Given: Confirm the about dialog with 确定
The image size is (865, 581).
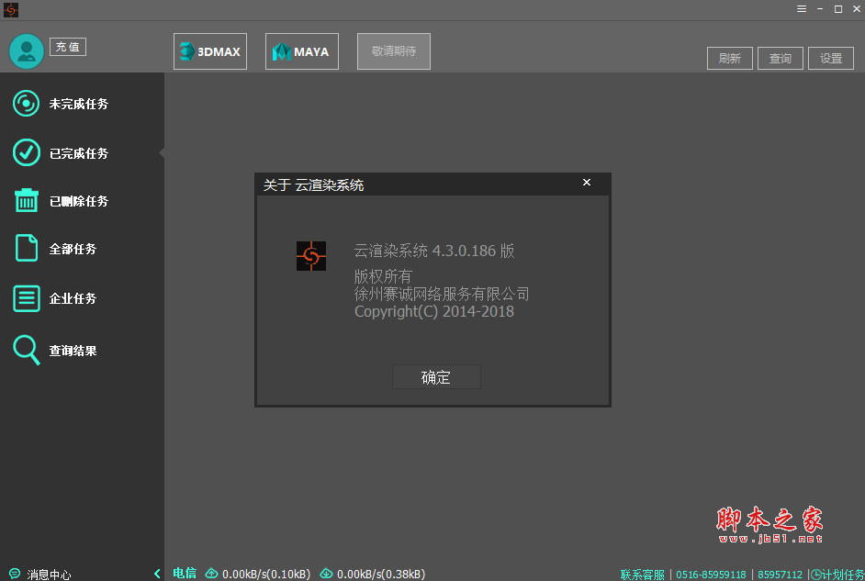Looking at the screenshot, I should click(x=436, y=377).
